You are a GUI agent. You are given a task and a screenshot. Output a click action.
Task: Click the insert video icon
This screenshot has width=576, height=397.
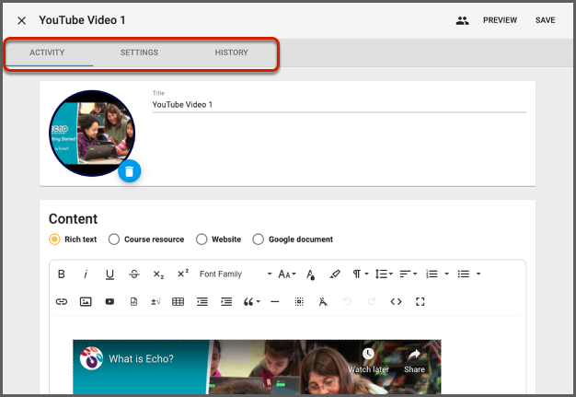[x=109, y=301]
